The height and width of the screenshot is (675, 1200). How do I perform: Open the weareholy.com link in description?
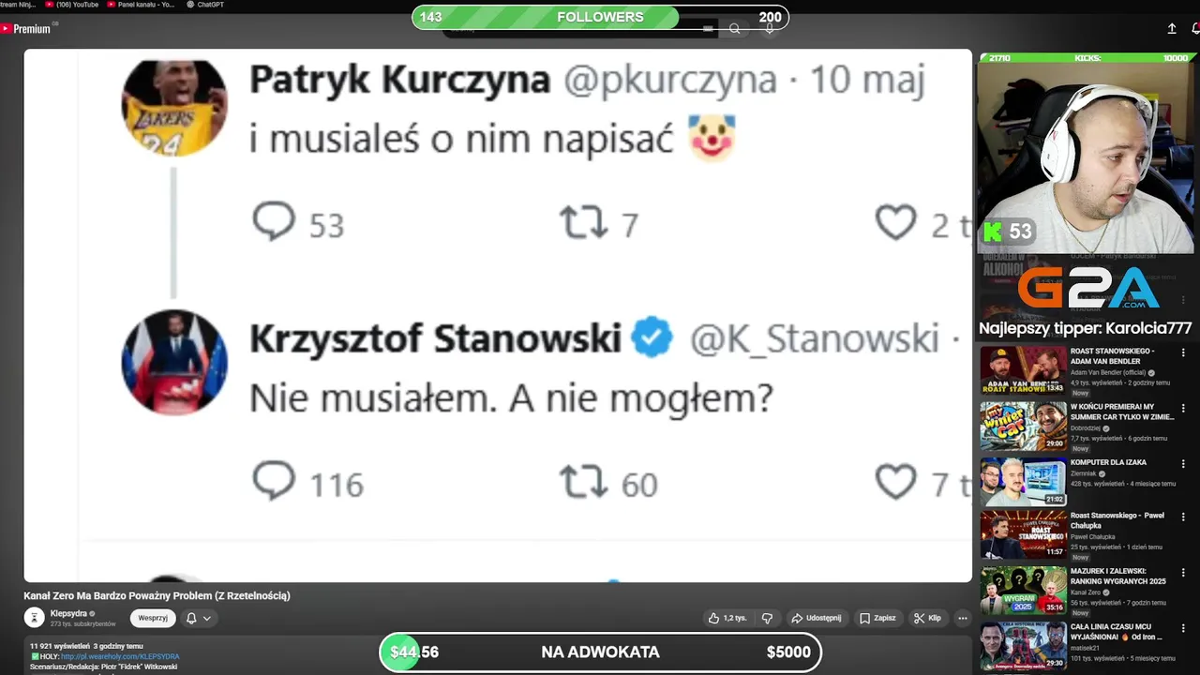click(x=120, y=656)
